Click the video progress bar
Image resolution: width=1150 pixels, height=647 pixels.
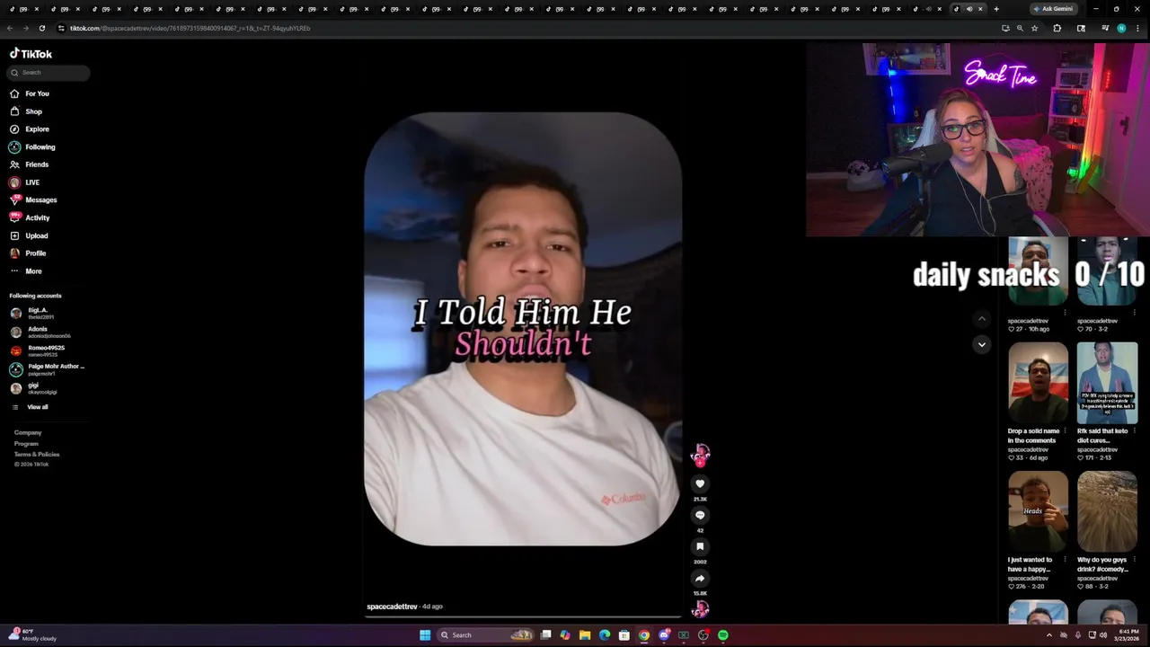click(523, 617)
